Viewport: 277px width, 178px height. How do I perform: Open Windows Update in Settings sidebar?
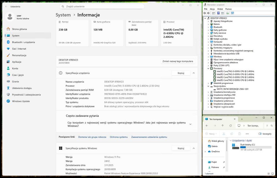(28, 101)
